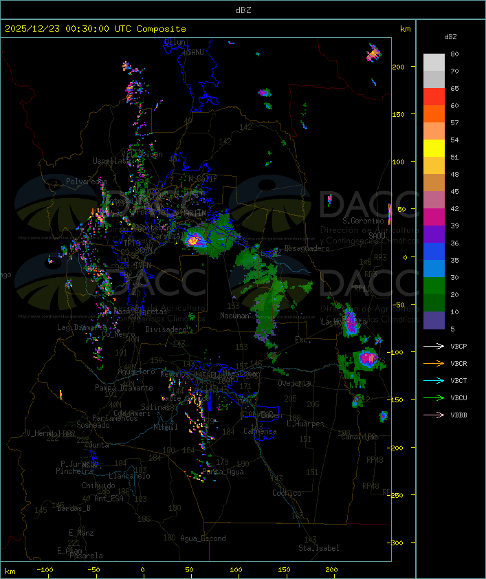Click the 5 value at scale bottom
The width and height of the screenshot is (486, 579).
452,329
